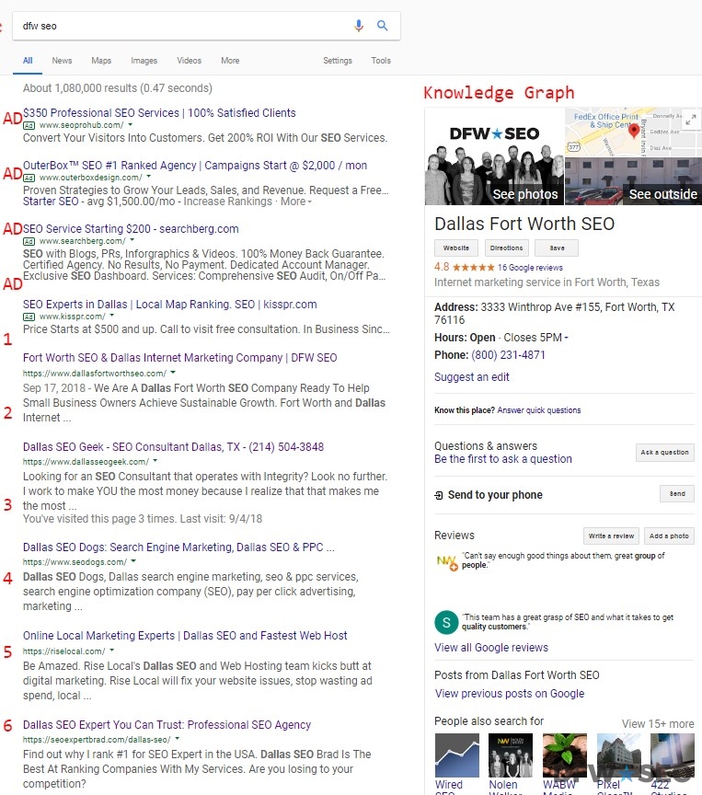The width and height of the screenshot is (702, 795).
Task: Open dropdown arrow next to seodogs.com URL
Action: [133, 561]
